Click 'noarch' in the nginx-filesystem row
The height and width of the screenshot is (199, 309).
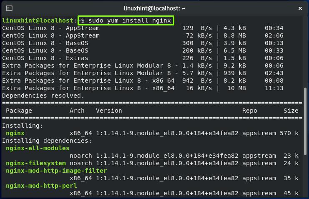pos(81,163)
